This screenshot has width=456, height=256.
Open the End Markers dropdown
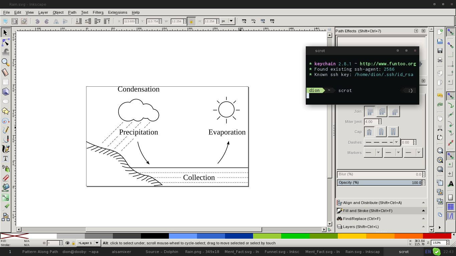coord(413,153)
